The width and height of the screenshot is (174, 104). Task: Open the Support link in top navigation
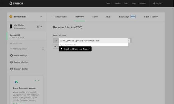142,3
